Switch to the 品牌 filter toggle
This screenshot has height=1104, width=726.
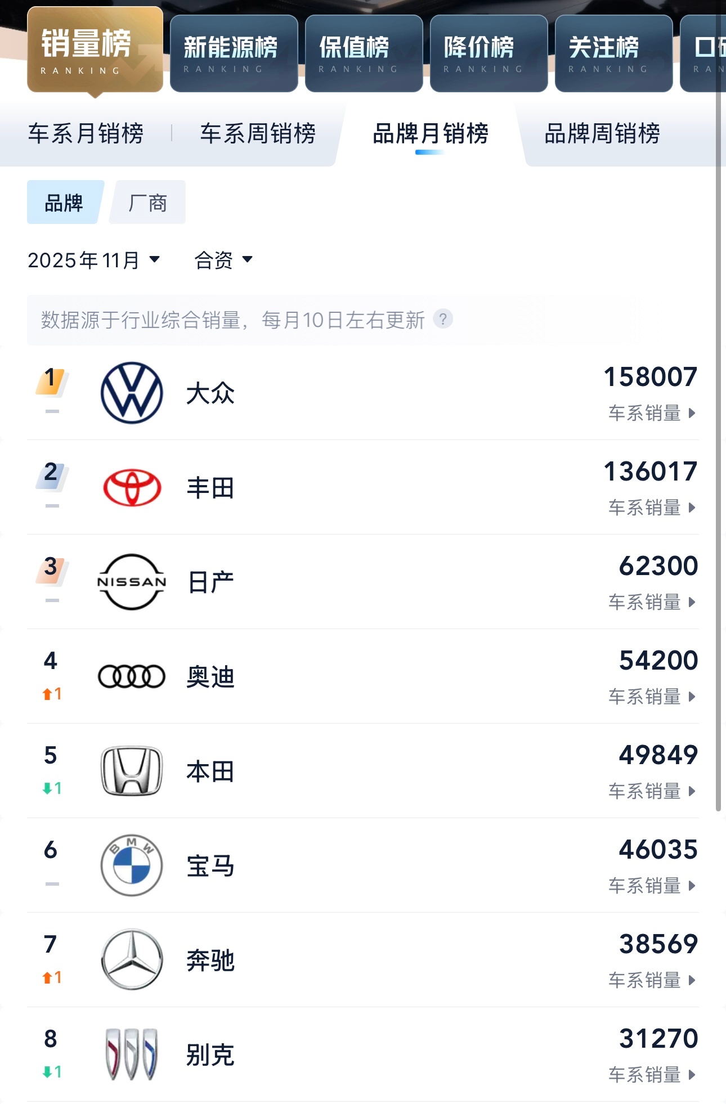tap(65, 202)
